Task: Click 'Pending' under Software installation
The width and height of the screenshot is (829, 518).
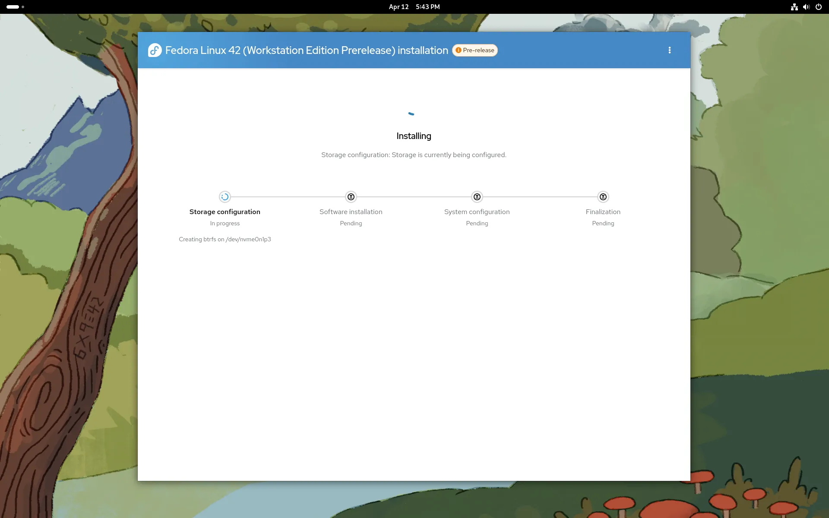Action: pyautogui.click(x=351, y=223)
